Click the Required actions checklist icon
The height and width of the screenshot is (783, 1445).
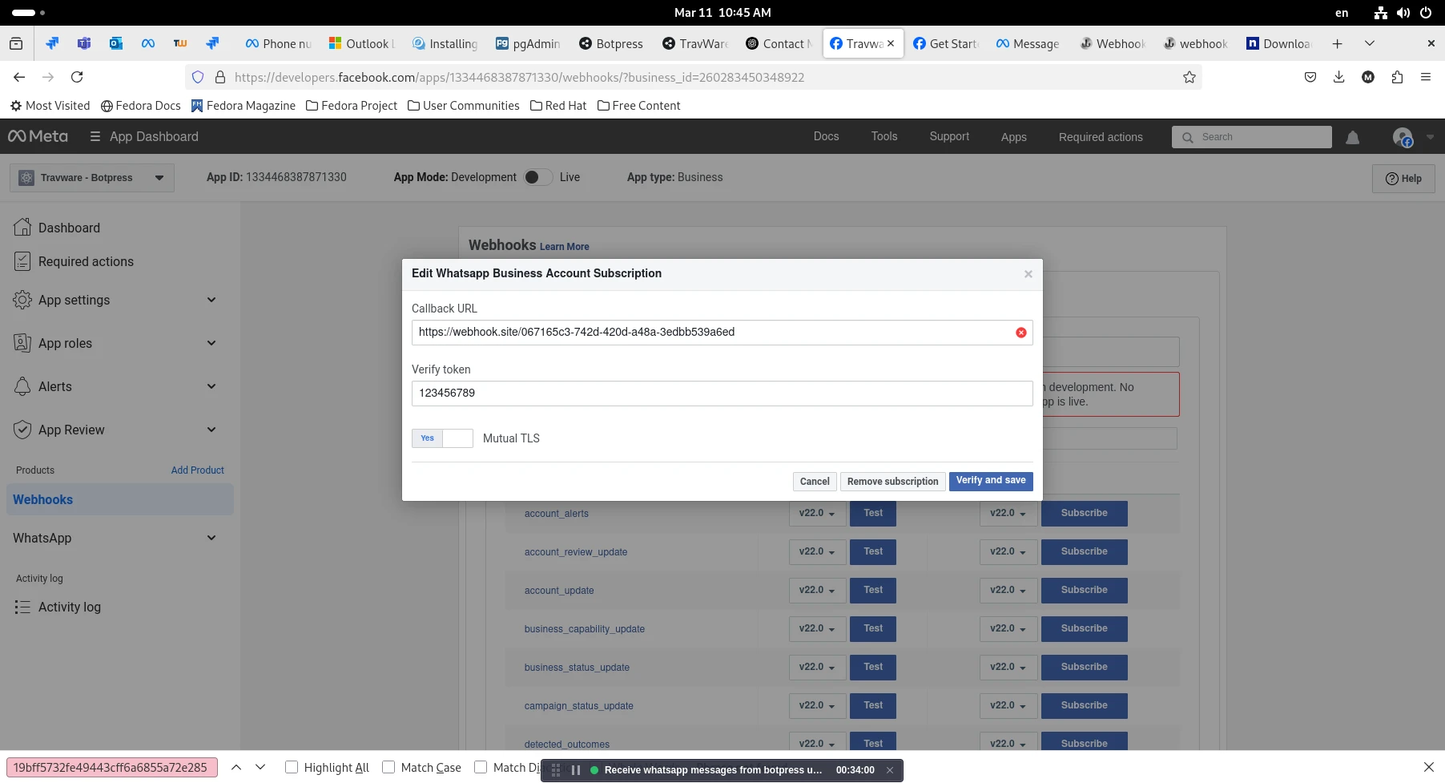coord(22,261)
